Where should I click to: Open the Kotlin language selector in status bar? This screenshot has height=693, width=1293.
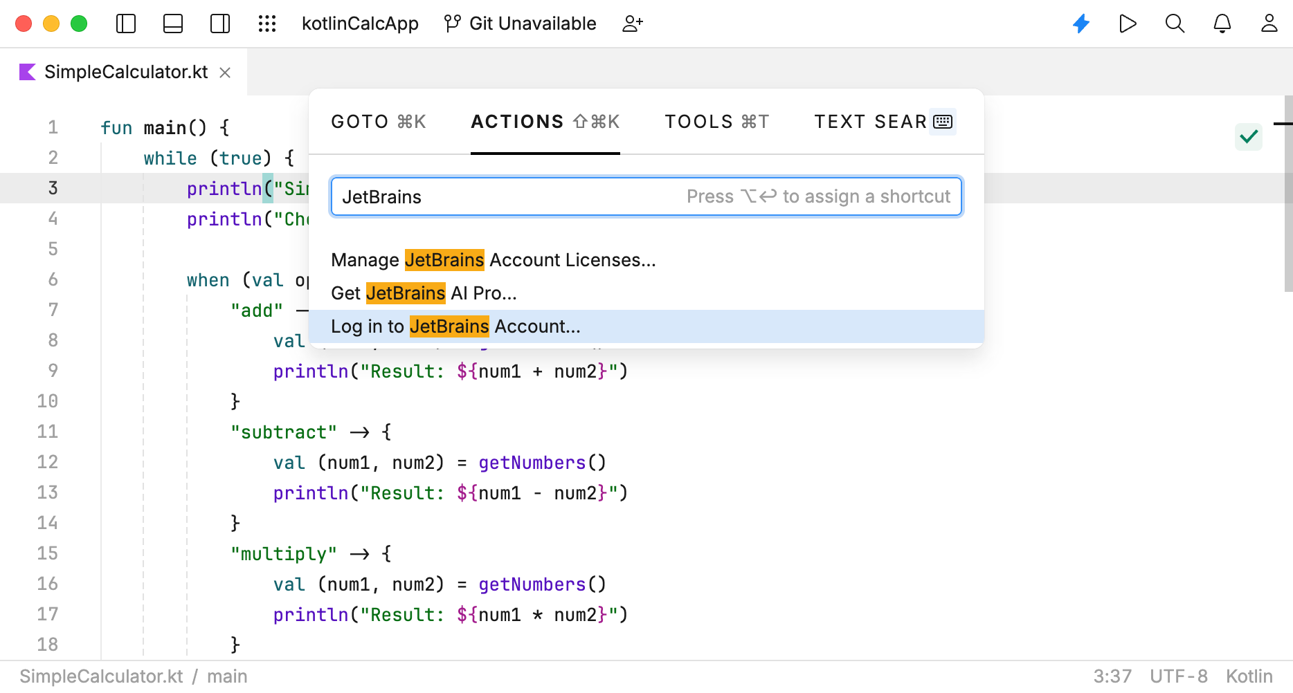(1248, 676)
